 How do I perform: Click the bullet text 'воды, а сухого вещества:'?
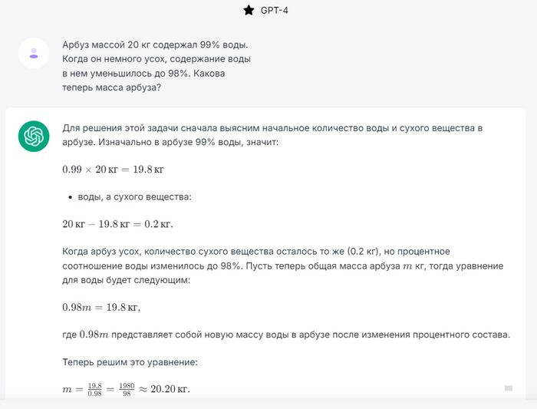(134, 197)
